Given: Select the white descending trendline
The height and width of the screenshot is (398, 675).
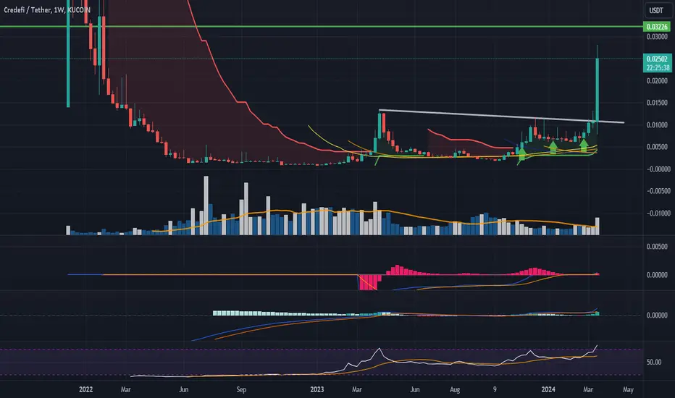Looking at the screenshot, I should (501, 117).
